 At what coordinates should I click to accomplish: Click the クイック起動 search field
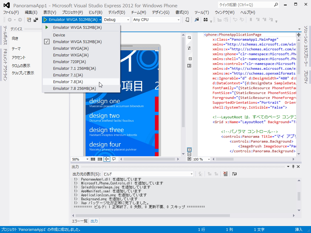pos(248,5)
